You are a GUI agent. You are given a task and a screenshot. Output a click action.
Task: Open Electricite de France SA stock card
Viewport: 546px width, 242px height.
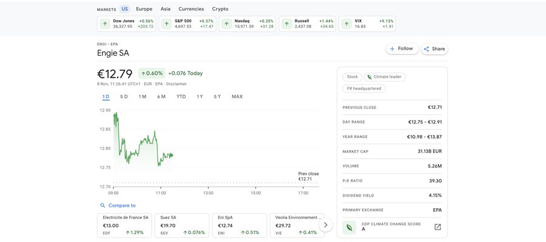coord(124,225)
